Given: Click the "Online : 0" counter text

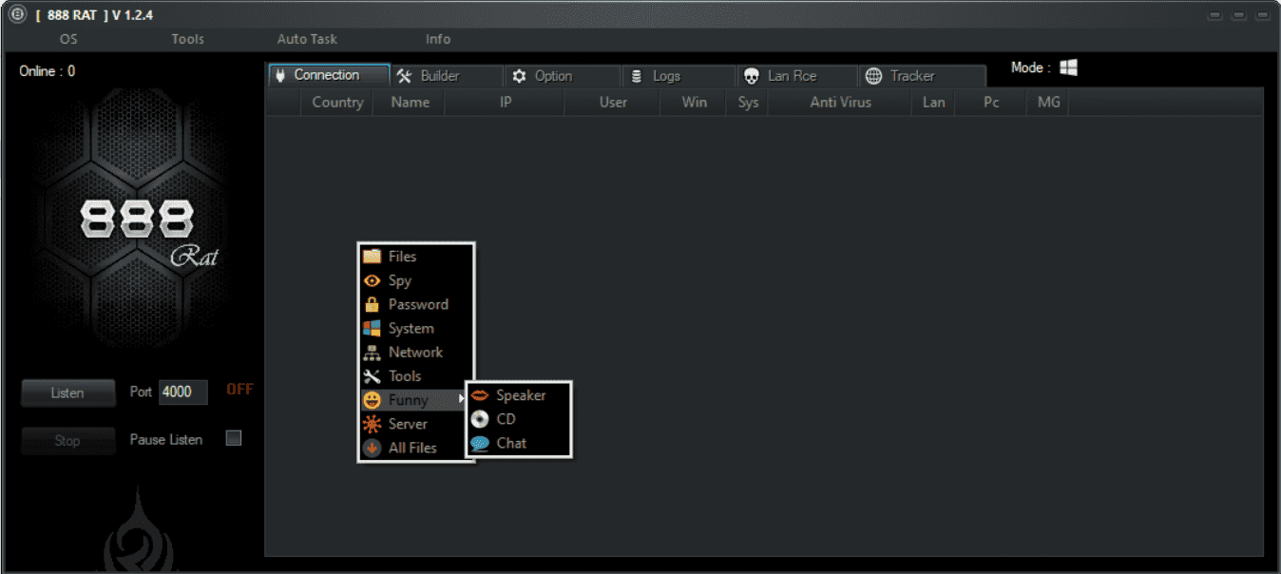Looking at the screenshot, I should click(x=47, y=71).
